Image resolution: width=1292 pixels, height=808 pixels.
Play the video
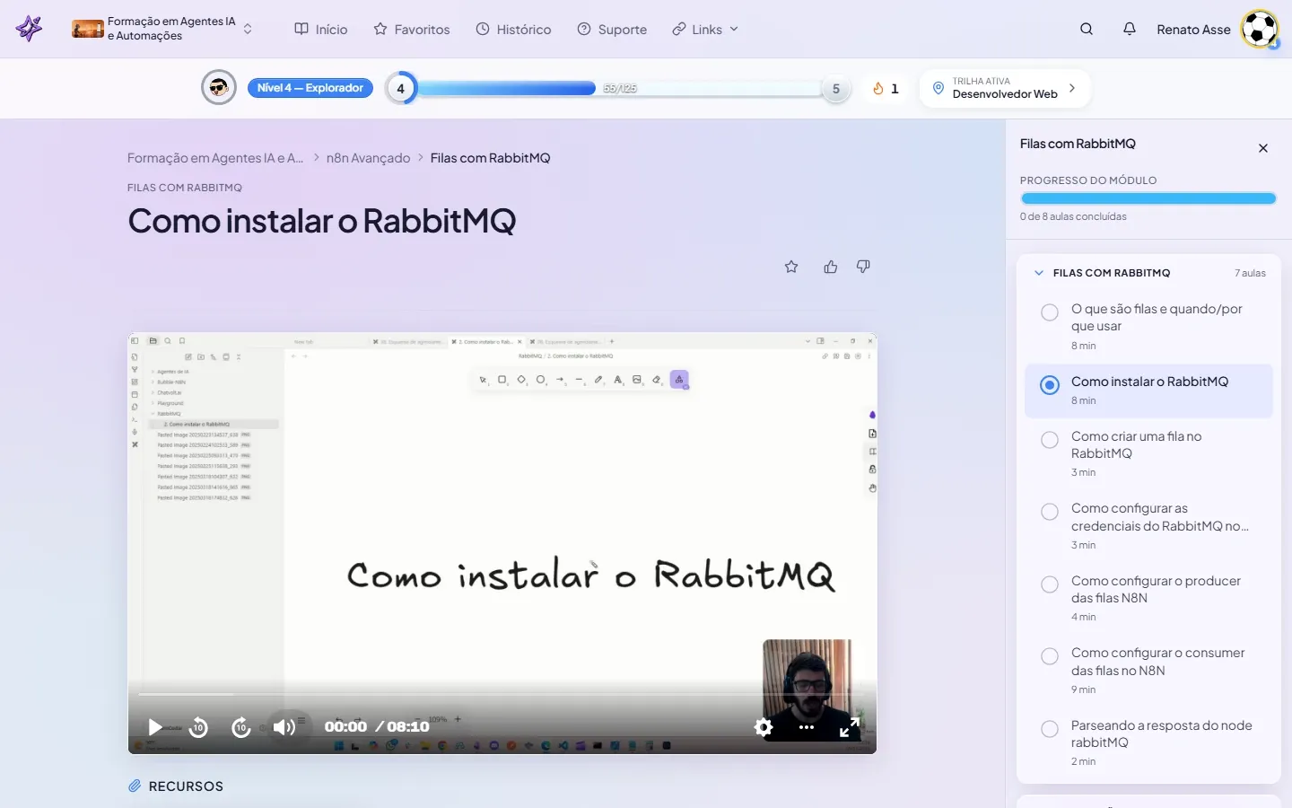pyautogui.click(x=155, y=727)
